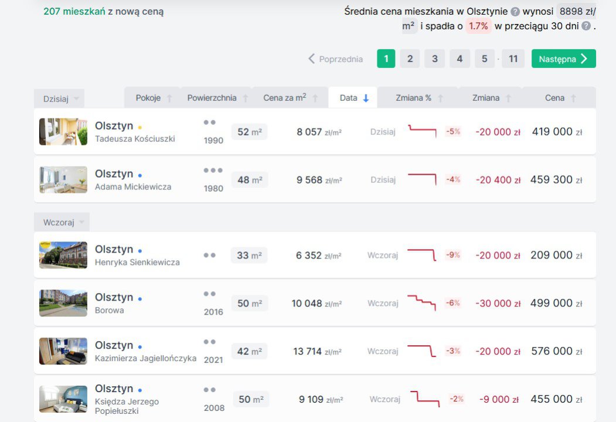This screenshot has width=616, height=422.
Task: Click sort arrow beside Cena header
Action: [573, 98]
